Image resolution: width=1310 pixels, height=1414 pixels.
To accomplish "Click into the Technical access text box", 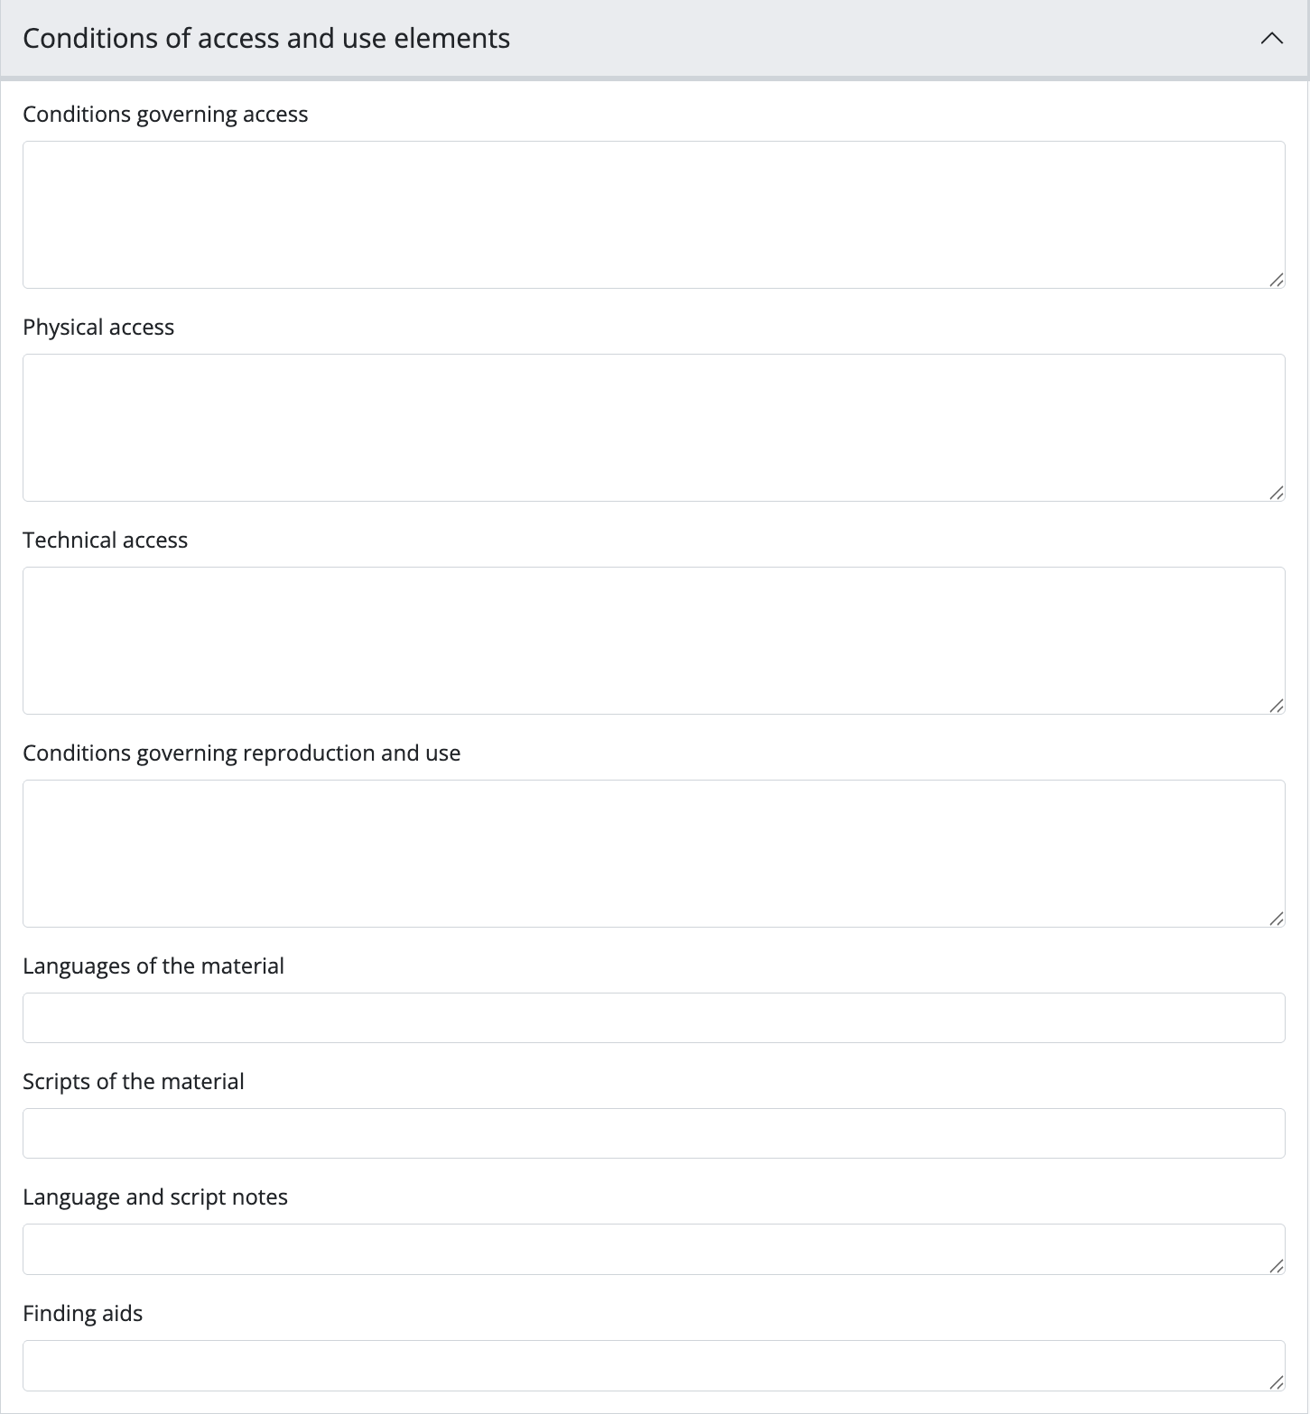I will click(x=654, y=641).
